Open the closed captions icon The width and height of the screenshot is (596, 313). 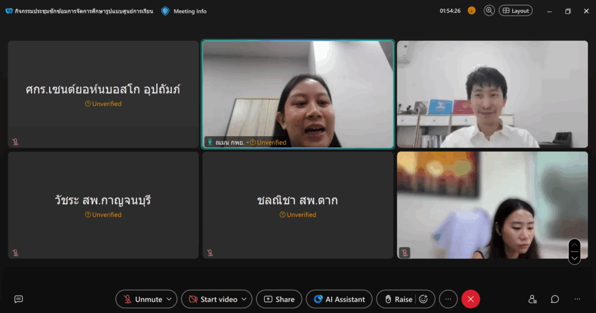(19, 299)
